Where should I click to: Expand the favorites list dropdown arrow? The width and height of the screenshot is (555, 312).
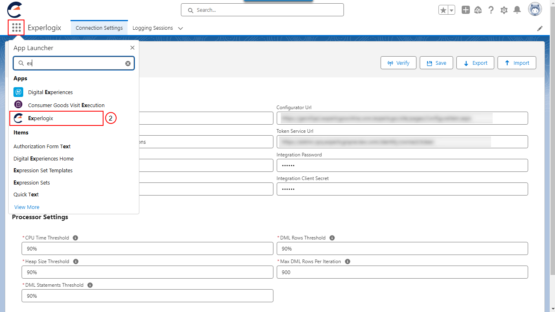(451, 10)
